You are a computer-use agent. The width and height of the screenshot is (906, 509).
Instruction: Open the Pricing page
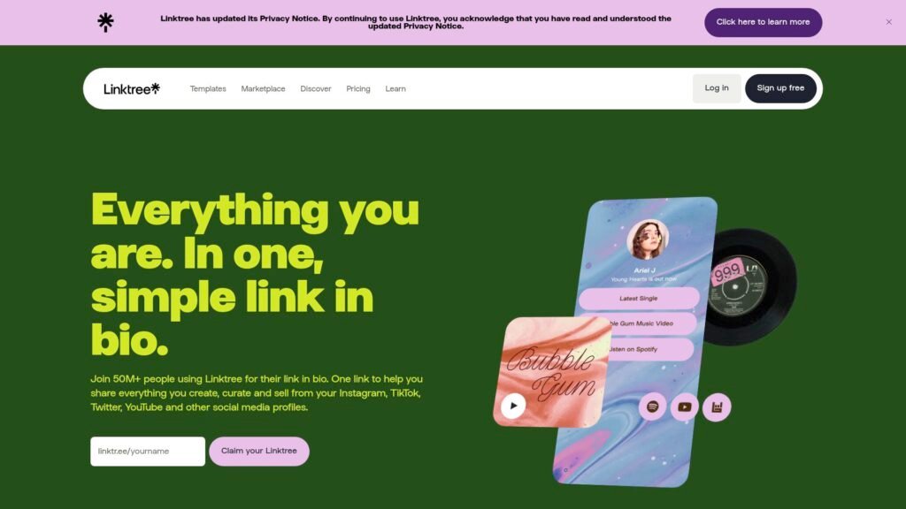click(358, 89)
